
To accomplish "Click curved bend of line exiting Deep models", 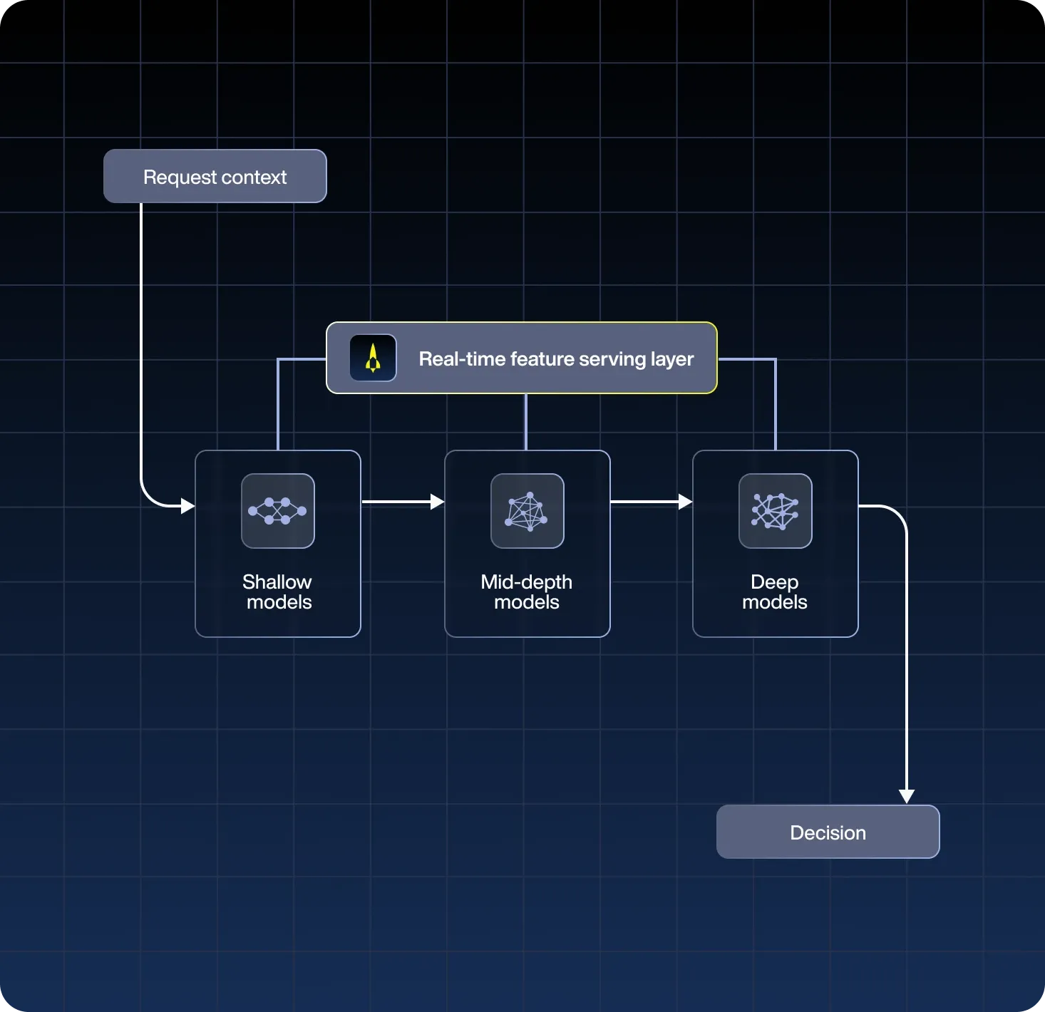I will (x=898, y=513).
